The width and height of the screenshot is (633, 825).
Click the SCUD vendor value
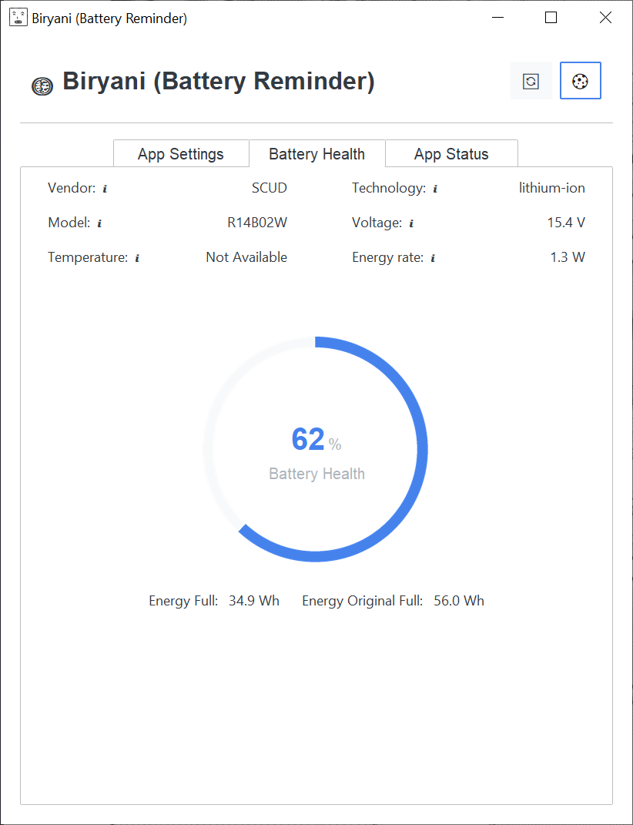270,188
